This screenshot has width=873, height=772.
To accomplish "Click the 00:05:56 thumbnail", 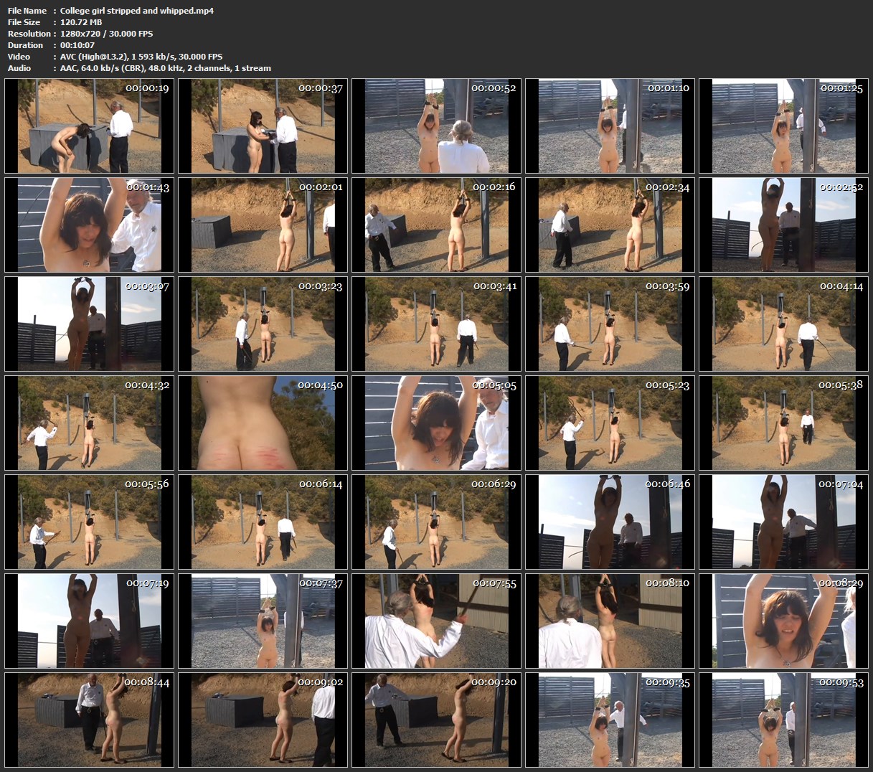I will click(90, 522).
